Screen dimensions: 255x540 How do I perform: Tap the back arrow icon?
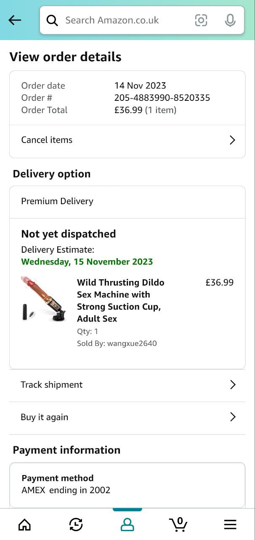pyautogui.click(x=15, y=20)
